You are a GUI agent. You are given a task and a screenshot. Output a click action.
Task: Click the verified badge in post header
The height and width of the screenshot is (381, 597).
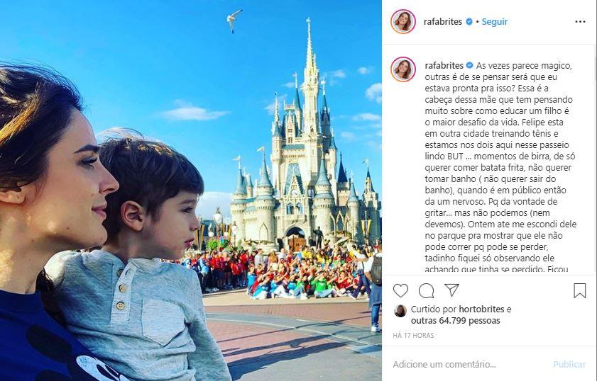(469, 22)
